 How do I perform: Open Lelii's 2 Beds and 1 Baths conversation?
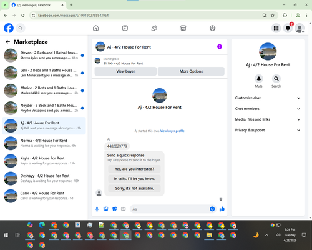44,73
